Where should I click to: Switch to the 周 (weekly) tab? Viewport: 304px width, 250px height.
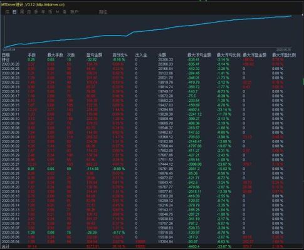point(22,12)
